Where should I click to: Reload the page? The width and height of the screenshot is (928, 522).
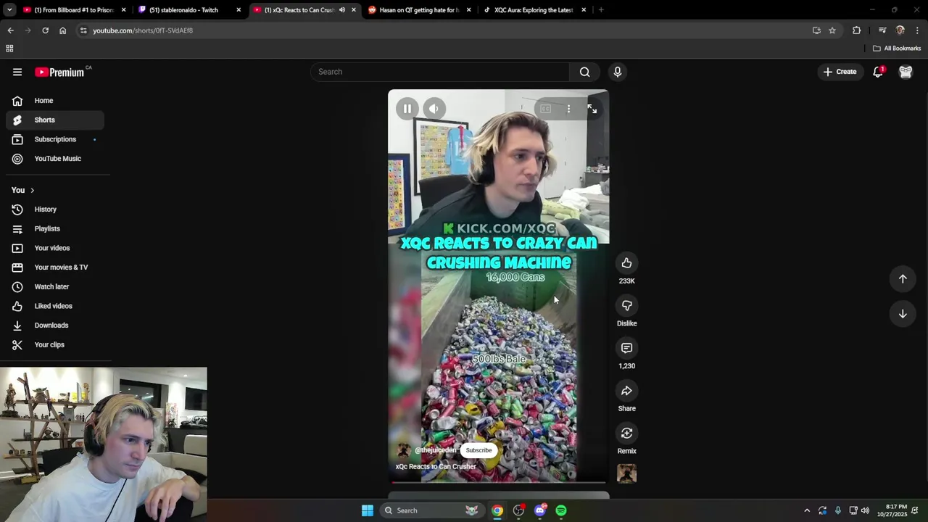[45, 30]
